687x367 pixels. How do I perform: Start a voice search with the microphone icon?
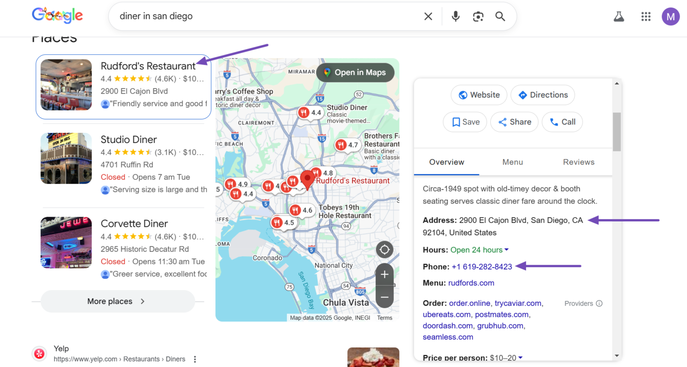click(x=455, y=16)
